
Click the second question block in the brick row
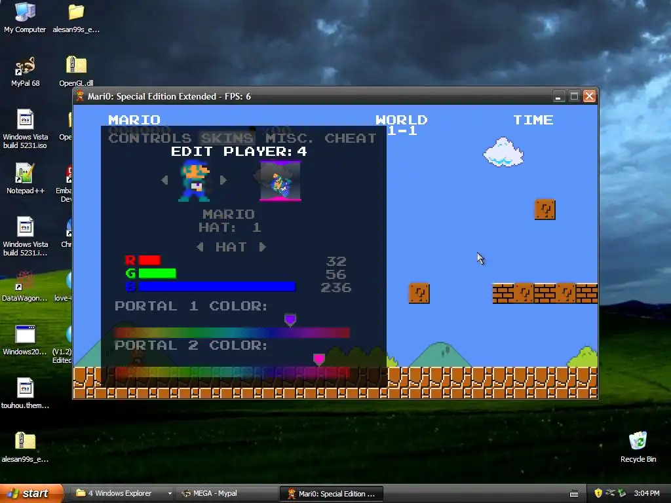click(566, 293)
